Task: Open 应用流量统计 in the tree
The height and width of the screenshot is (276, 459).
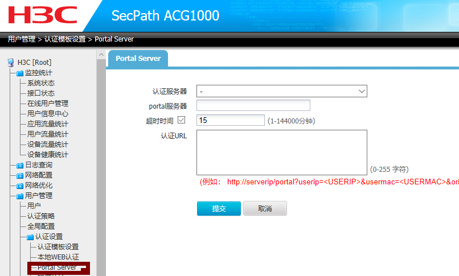Action: [x=48, y=124]
